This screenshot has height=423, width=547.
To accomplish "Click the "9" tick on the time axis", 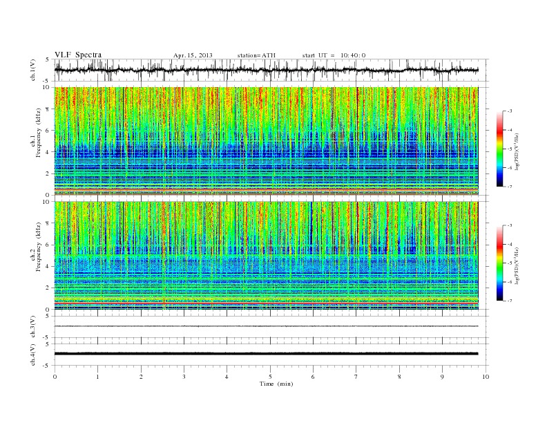I will click(x=442, y=377).
